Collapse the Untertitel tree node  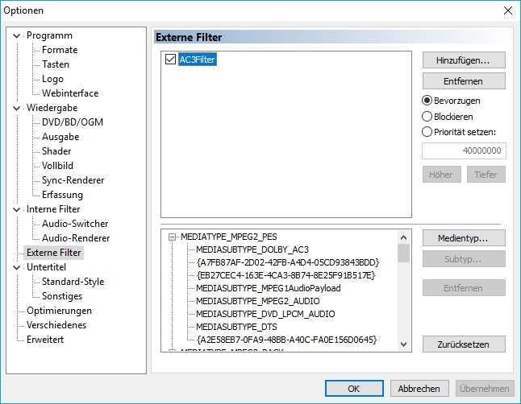point(16,267)
